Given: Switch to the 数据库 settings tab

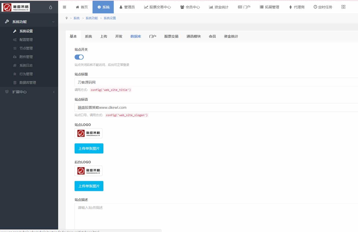Looking at the screenshot, I should tap(136, 36).
